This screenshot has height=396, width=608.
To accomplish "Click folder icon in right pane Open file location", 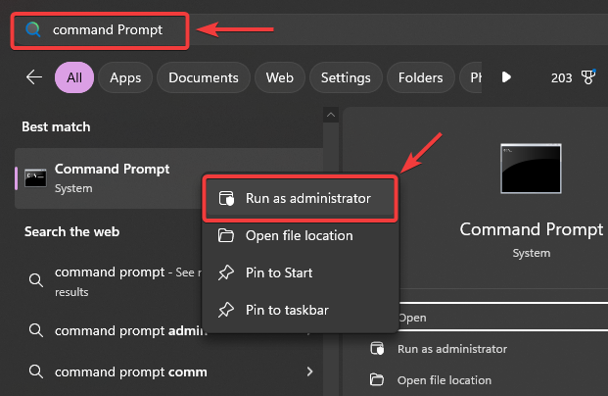I will tap(377, 379).
